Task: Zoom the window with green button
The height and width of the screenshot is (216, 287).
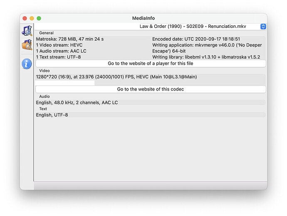Action: click(x=39, y=18)
